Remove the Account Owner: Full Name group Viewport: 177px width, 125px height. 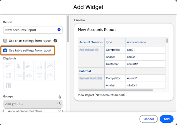60,111
